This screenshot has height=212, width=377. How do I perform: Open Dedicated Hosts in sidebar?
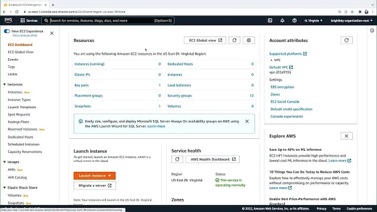[x=21, y=137]
